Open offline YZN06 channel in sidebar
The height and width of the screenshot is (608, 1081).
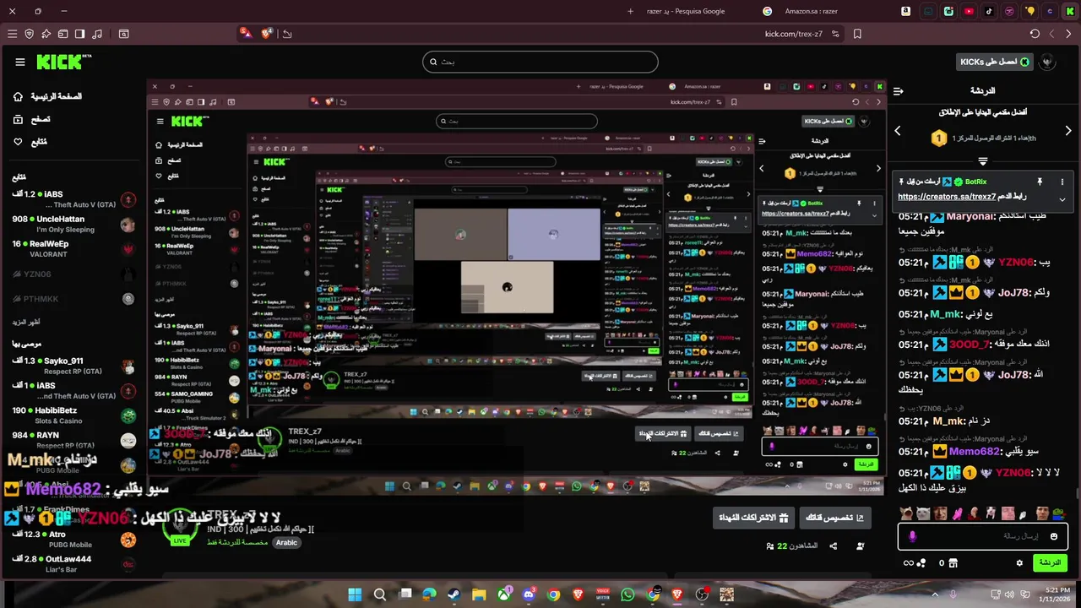[x=73, y=274]
